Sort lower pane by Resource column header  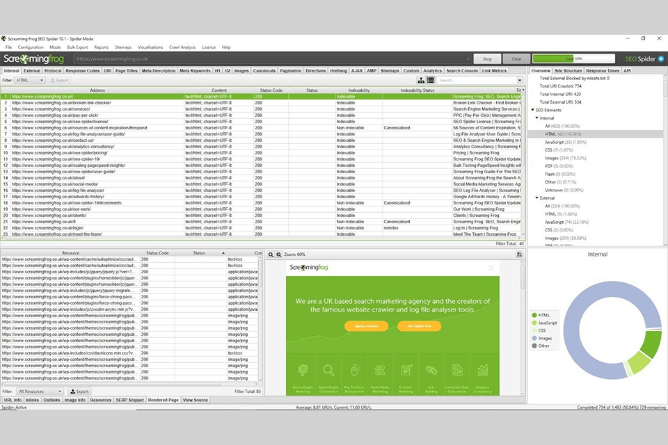(x=71, y=253)
